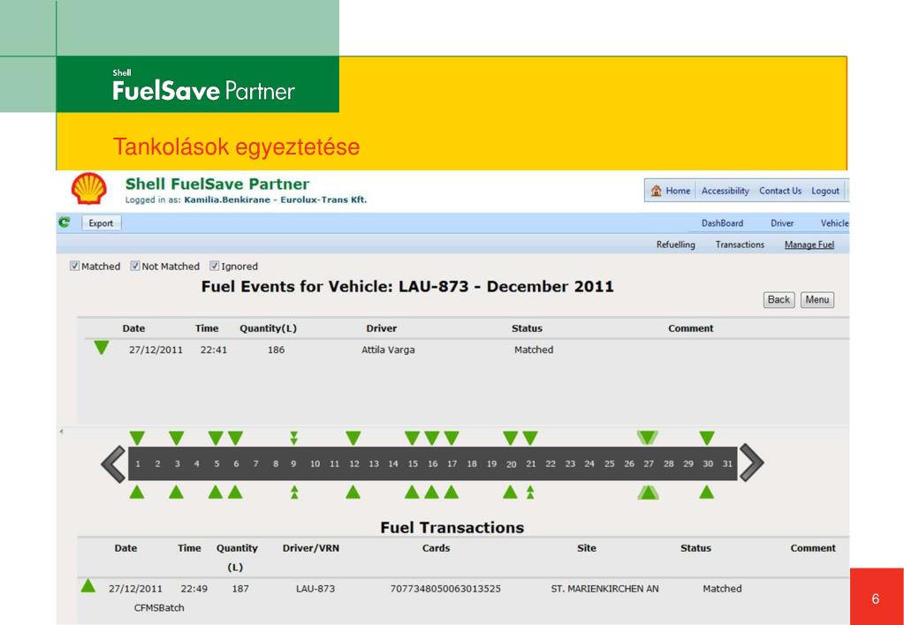The height and width of the screenshot is (625, 904).
Task: Open the Vehicle menu
Action: click(834, 223)
